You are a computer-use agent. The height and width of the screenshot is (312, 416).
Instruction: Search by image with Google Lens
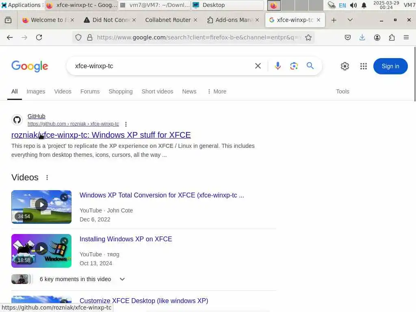(x=294, y=66)
